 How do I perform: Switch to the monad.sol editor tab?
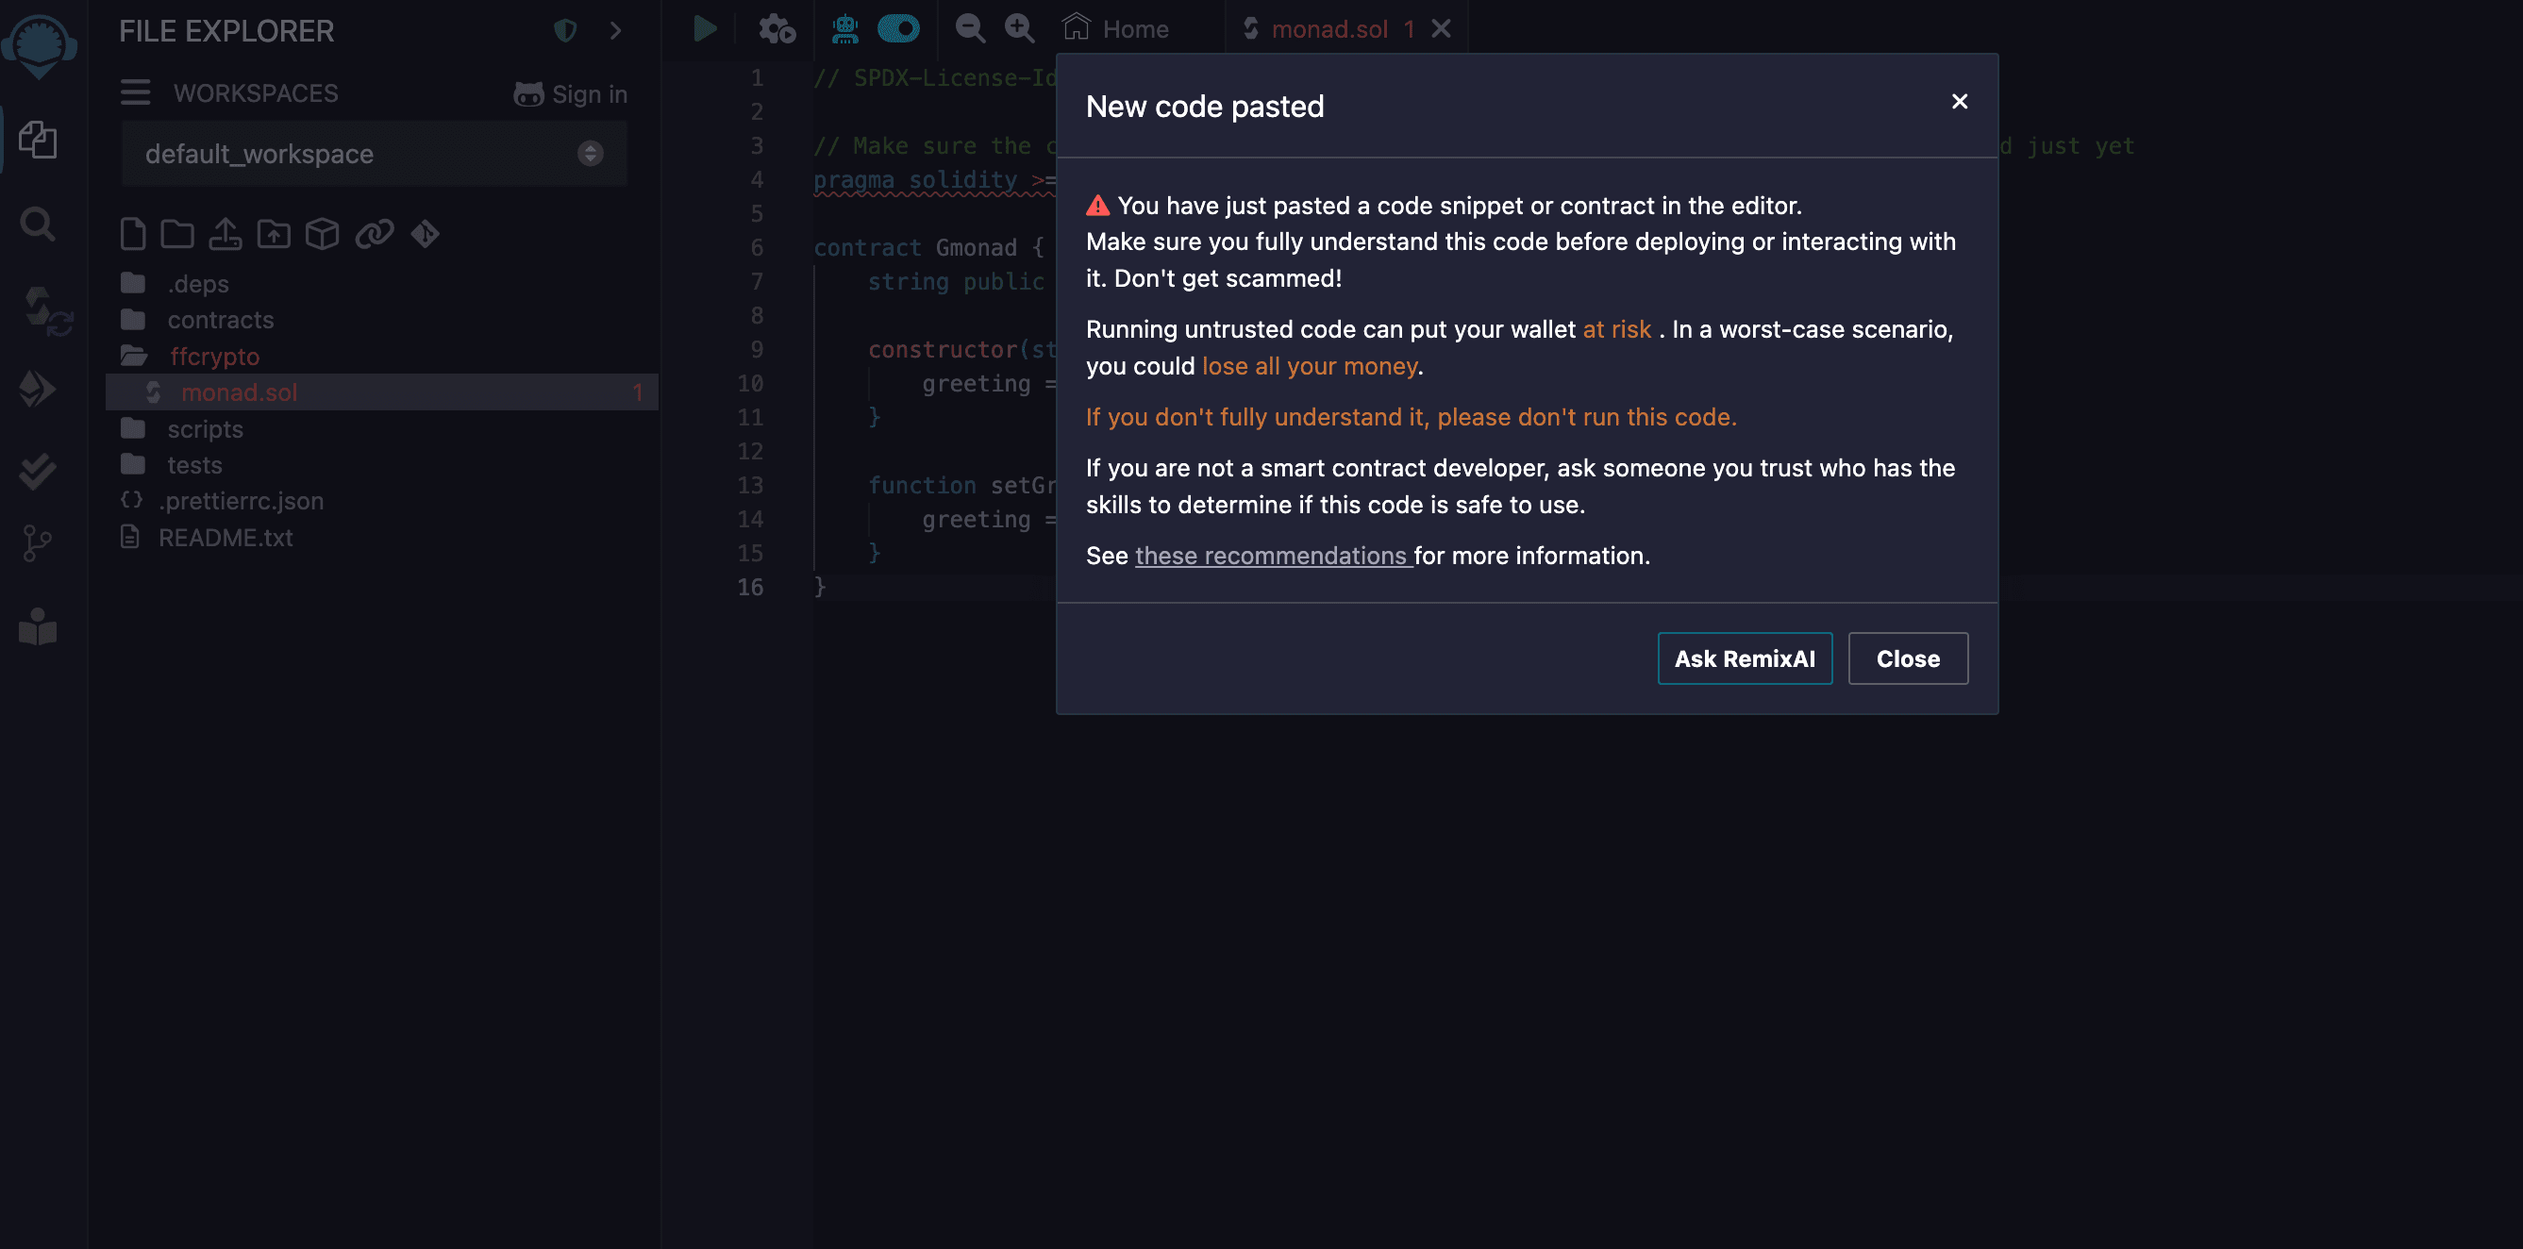(x=1328, y=29)
